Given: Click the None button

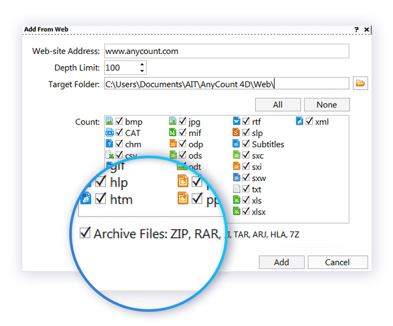Looking at the screenshot, I should coord(327,105).
